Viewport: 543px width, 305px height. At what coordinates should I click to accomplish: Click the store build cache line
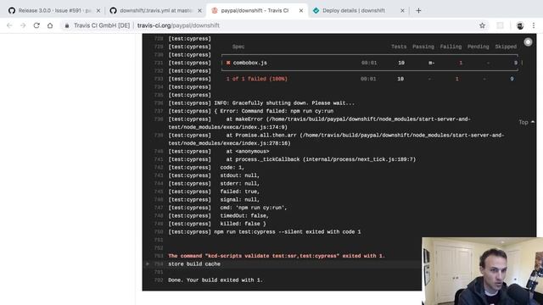click(194, 263)
